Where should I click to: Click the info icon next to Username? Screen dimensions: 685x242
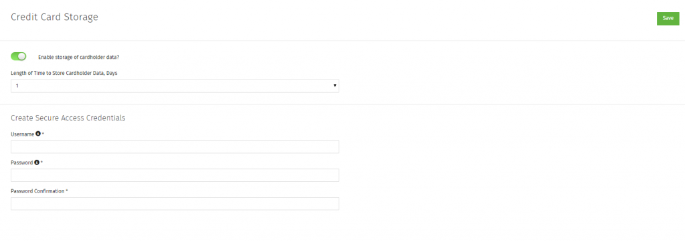pyautogui.click(x=38, y=134)
